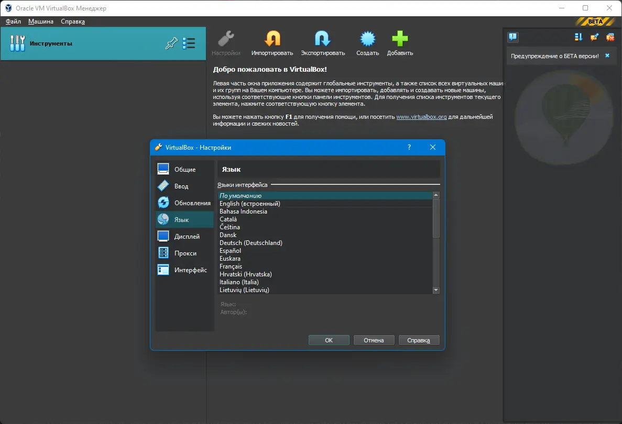The height and width of the screenshot is (424, 622).
Task: Open the Файл menu
Action: tap(13, 21)
